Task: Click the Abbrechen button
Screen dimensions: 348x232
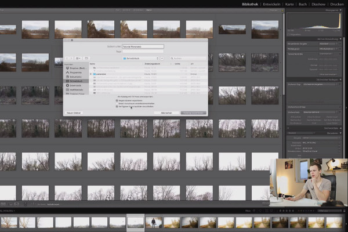Action: pos(166,113)
